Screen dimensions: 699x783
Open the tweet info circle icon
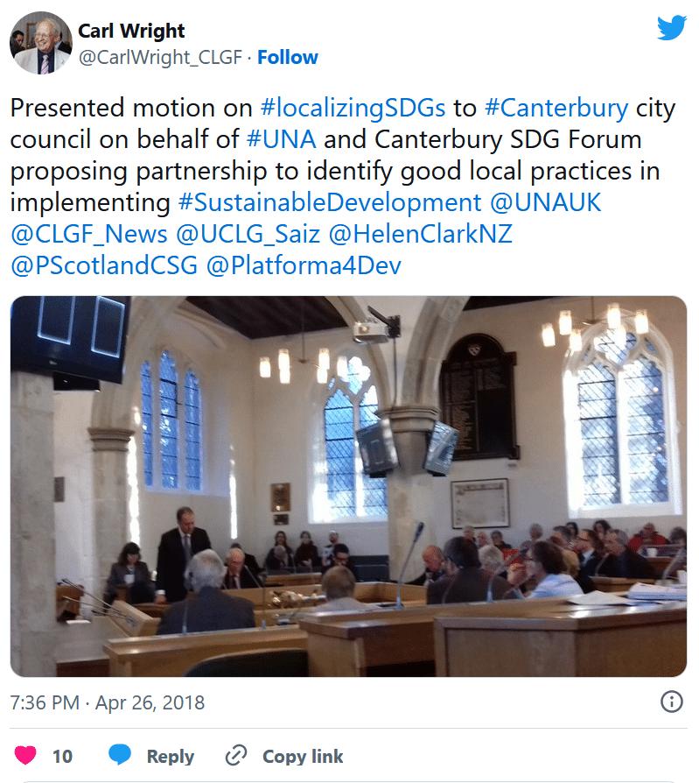point(672,702)
